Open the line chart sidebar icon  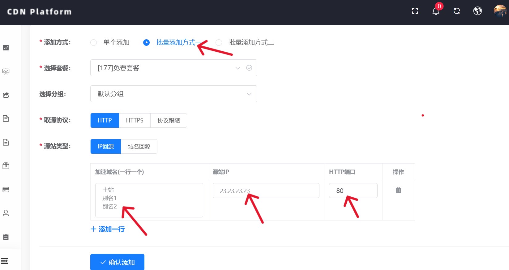[6, 48]
